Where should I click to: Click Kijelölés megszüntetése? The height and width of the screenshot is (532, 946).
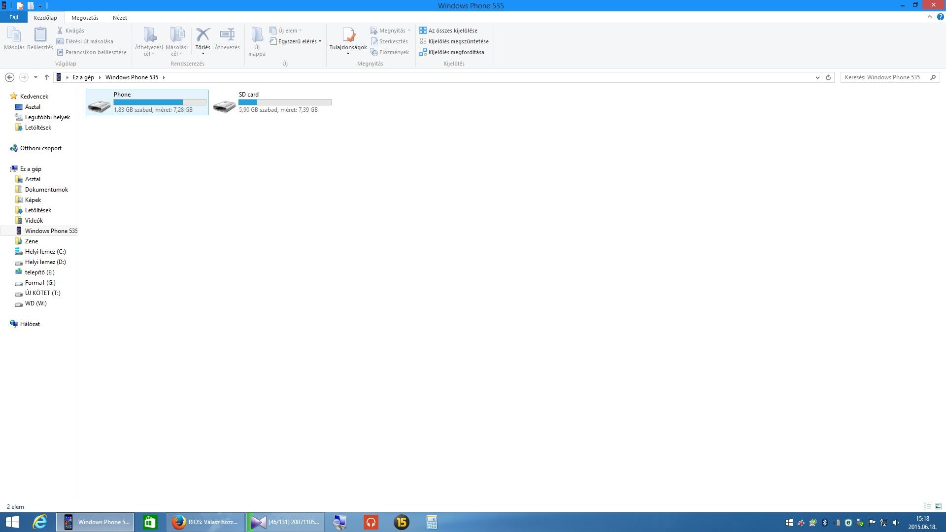tap(454, 41)
